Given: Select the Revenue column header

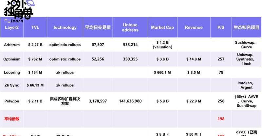Looking at the screenshot, I should pos(194,27).
